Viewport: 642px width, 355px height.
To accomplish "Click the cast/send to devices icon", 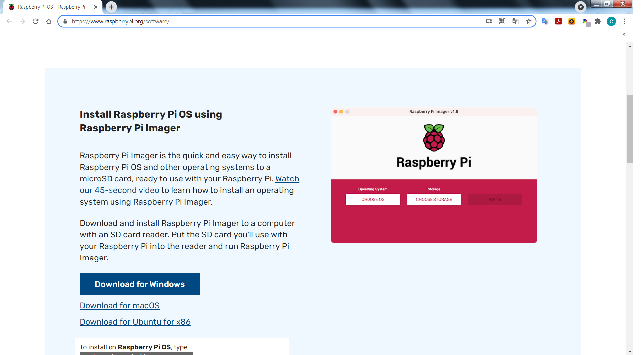I will 489,21.
